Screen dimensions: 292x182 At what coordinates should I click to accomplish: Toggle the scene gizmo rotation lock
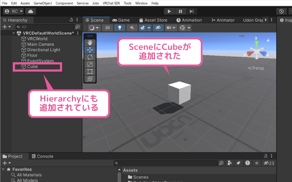click(x=268, y=40)
